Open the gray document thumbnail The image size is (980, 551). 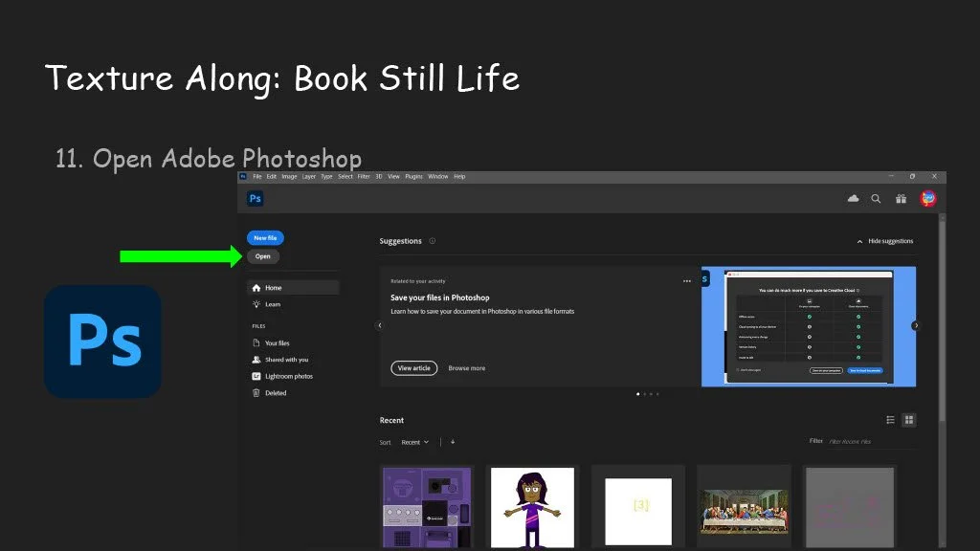click(850, 507)
